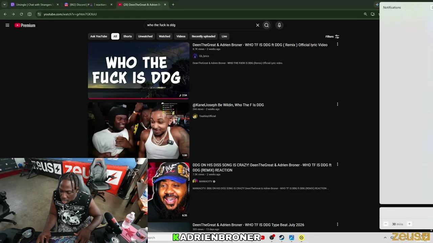Click the Notifications panel header
The width and height of the screenshot is (433, 243).
(x=392, y=7)
